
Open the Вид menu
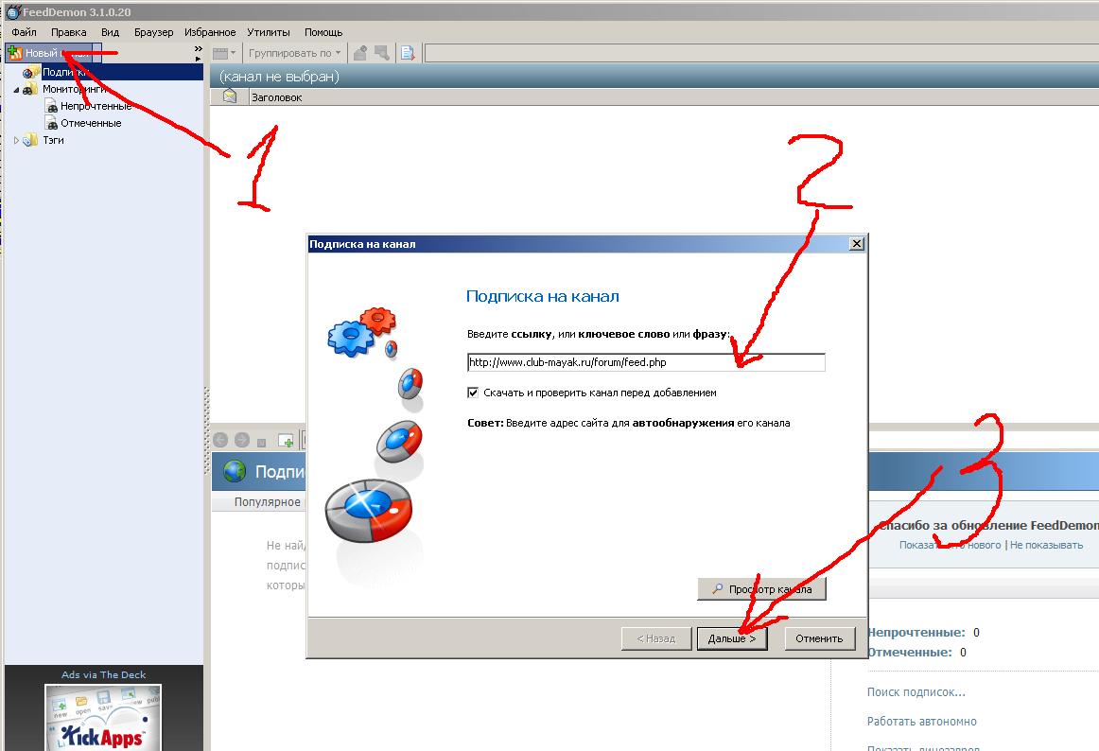click(x=110, y=32)
